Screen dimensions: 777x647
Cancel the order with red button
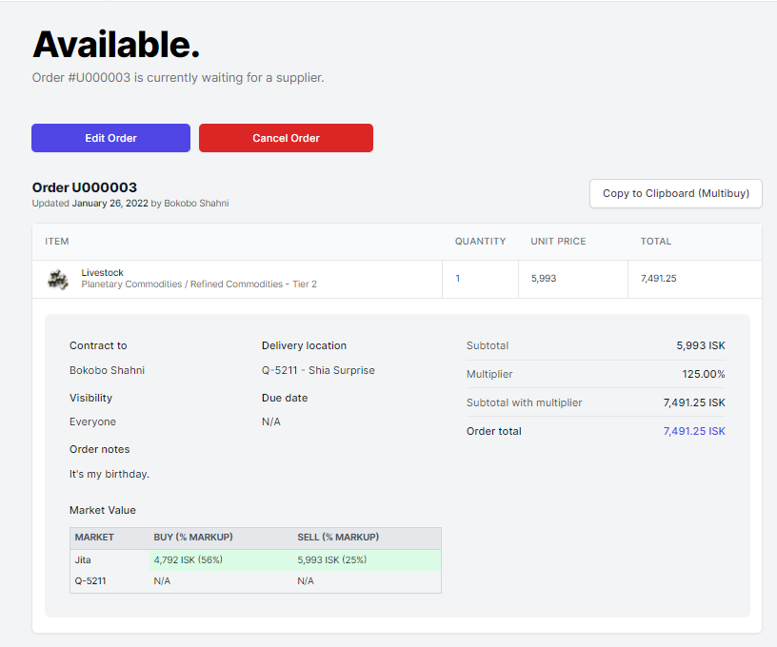[x=286, y=138]
